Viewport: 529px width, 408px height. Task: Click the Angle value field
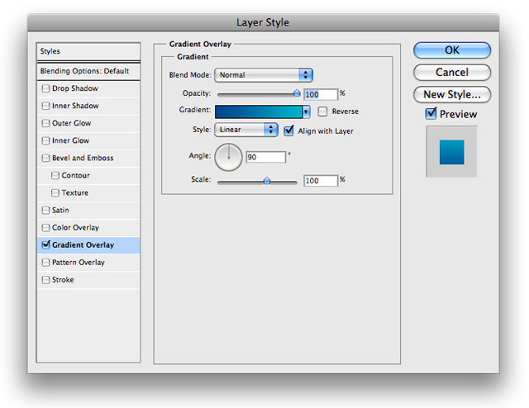click(x=266, y=157)
